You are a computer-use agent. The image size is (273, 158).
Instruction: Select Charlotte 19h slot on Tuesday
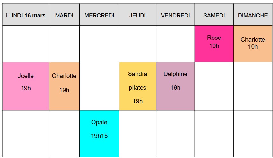pos(64,86)
